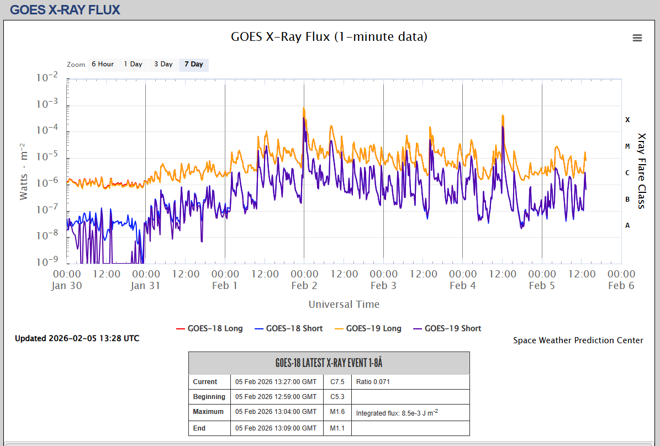Click the X label on Xray Flare Class axis
660x446 pixels.
(627, 120)
